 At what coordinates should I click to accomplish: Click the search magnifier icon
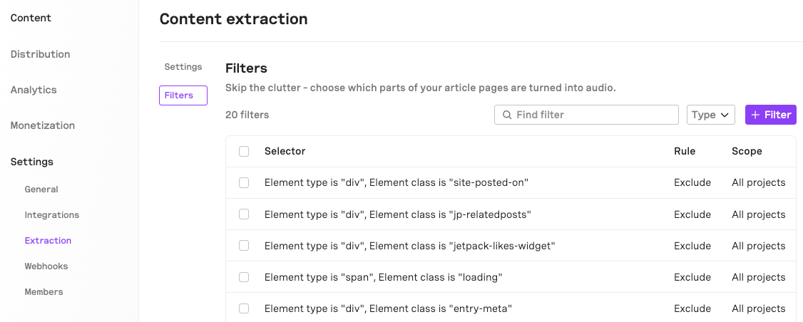507,115
